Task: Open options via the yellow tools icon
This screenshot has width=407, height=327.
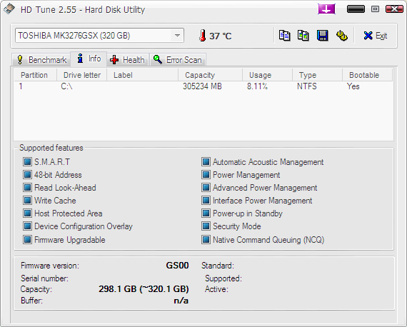Action: click(x=342, y=36)
